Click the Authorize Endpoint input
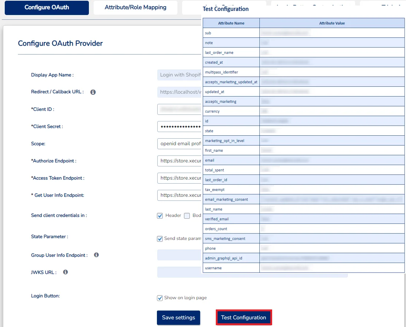The width and height of the screenshot is (406, 327). tap(179, 161)
